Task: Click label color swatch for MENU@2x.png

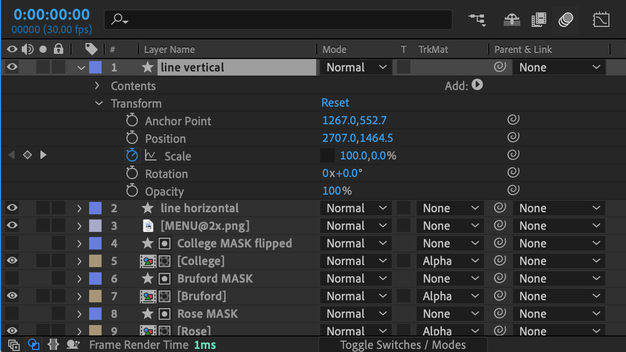Action: tap(95, 226)
